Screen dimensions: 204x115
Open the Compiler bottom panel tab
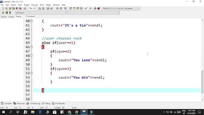pyautogui.click(x=6, y=103)
